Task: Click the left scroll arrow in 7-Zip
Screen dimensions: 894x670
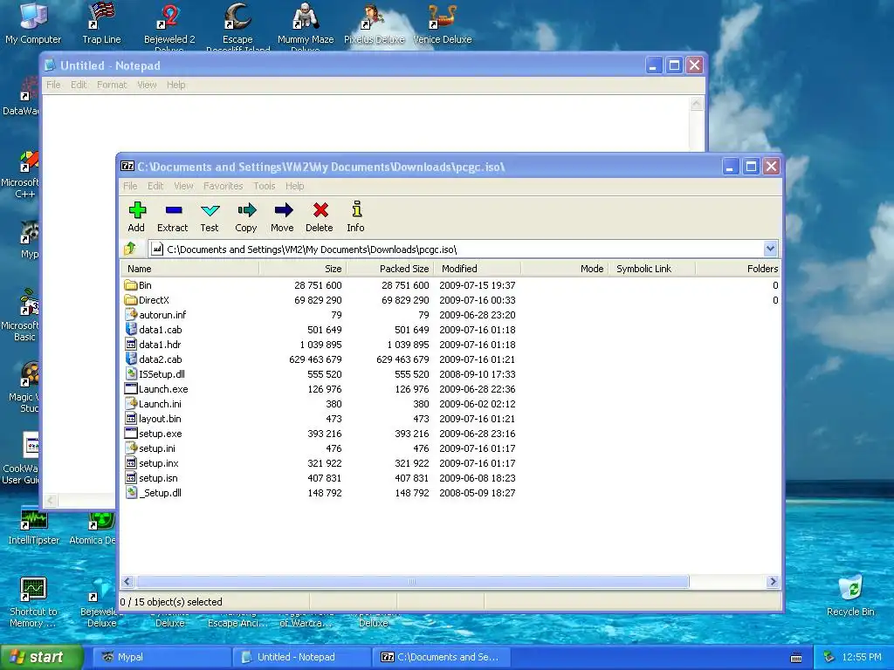Action: (127, 582)
